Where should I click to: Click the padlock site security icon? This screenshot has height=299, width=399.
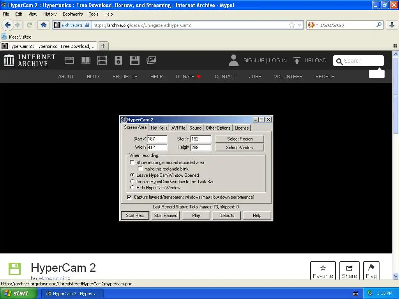[87, 25]
